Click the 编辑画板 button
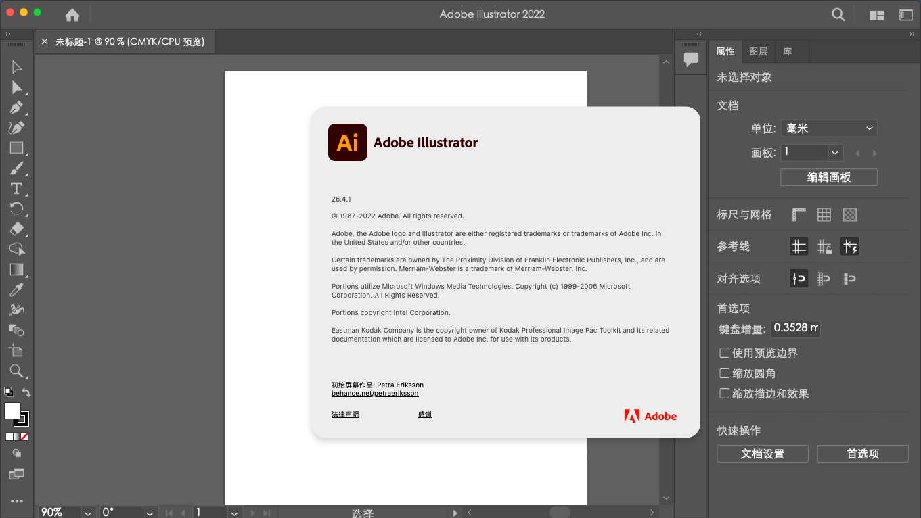Image resolution: width=921 pixels, height=518 pixels. (x=829, y=177)
